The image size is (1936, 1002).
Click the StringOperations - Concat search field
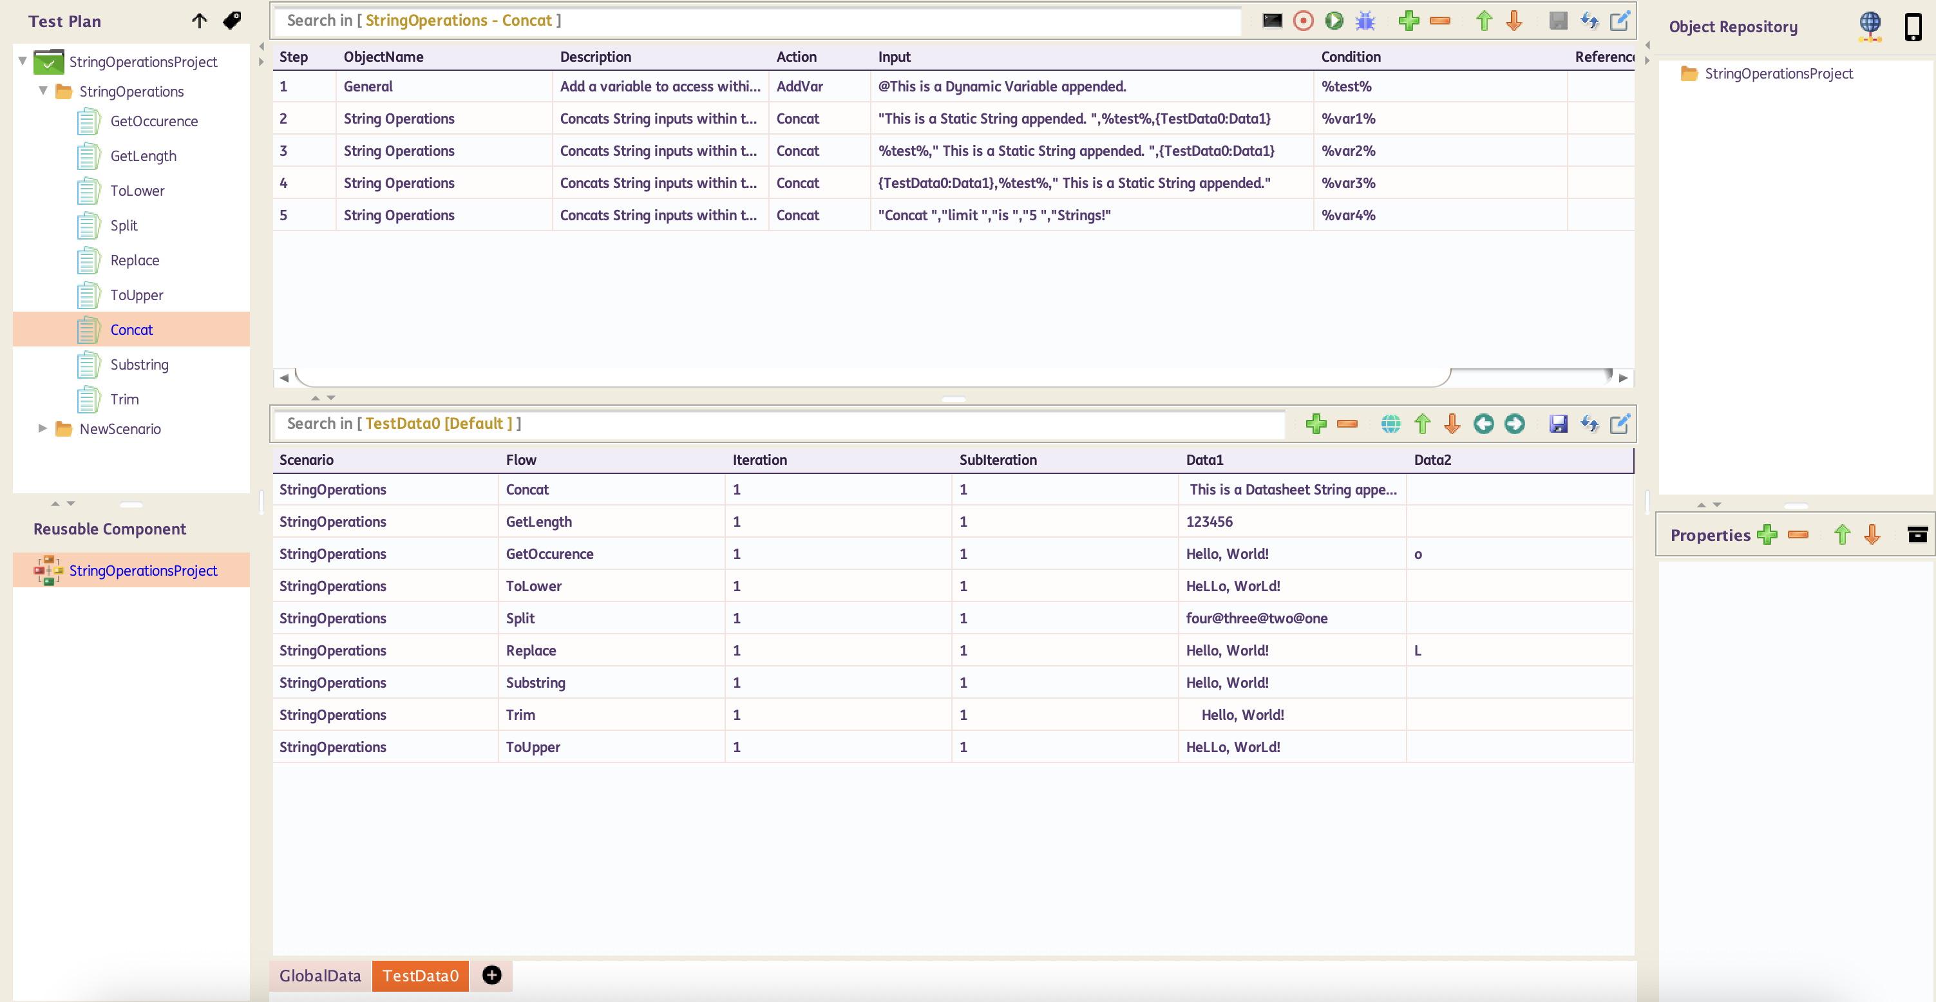(x=755, y=21)
